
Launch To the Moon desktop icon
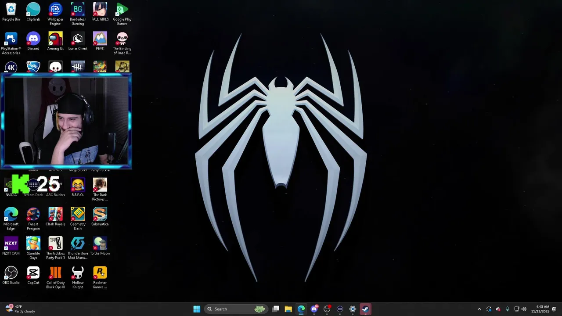pos(100,246)
